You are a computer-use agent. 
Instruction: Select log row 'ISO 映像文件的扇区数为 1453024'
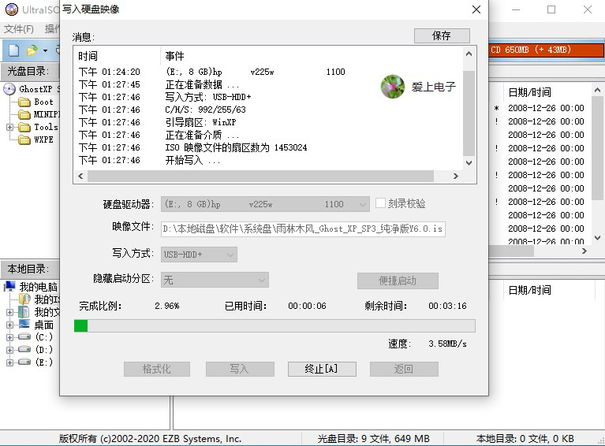[x=269, y=147]
